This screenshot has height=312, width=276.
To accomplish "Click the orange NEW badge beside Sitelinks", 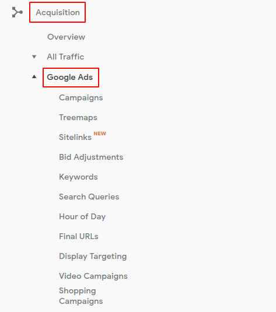I will 100,134.
